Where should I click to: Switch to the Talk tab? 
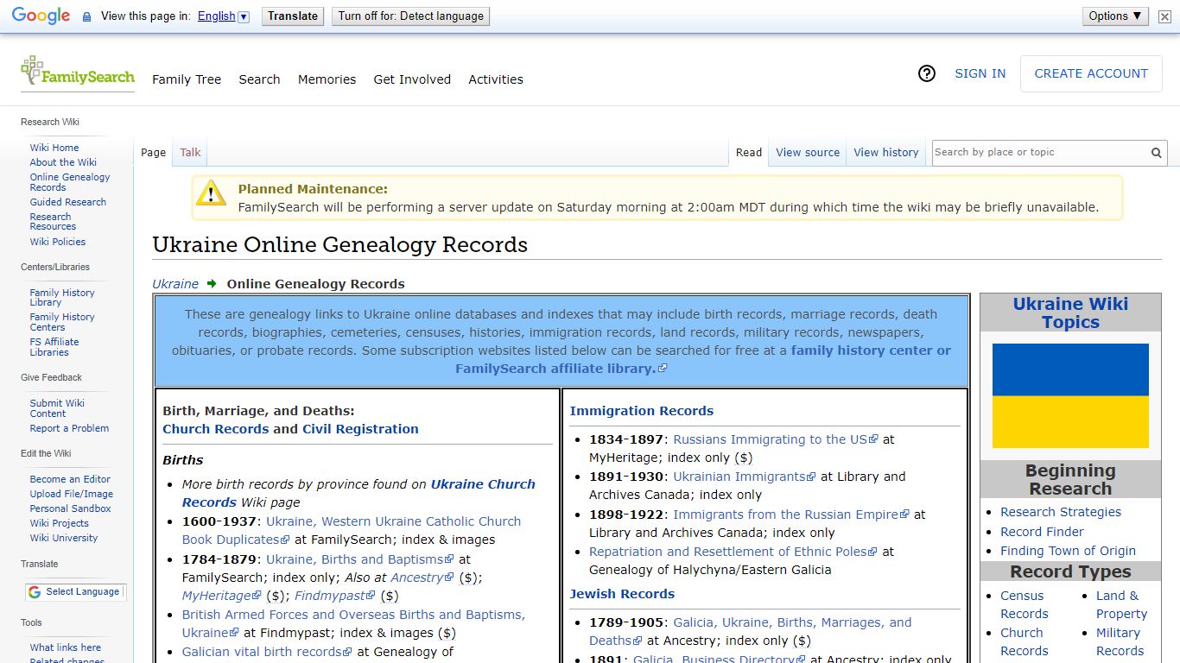190,153
